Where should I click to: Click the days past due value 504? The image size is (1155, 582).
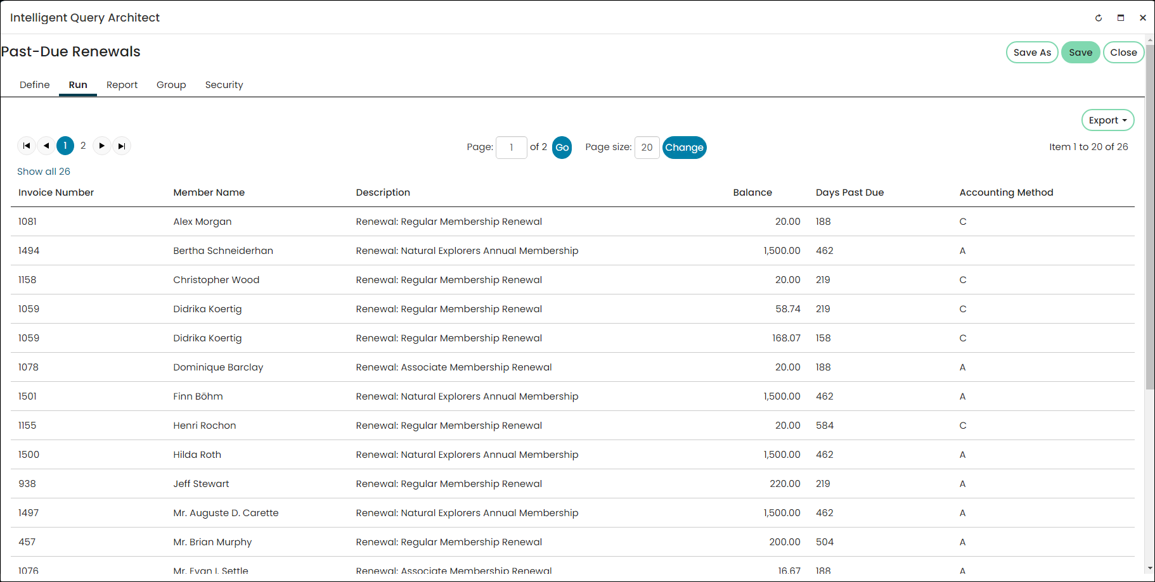(825, 542)
